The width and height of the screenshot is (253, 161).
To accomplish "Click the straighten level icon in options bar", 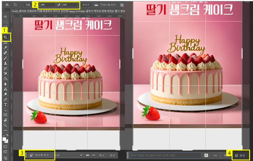I will click(96, 5).
